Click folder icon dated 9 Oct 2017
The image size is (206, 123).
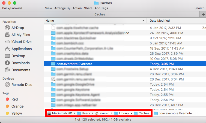53,38
